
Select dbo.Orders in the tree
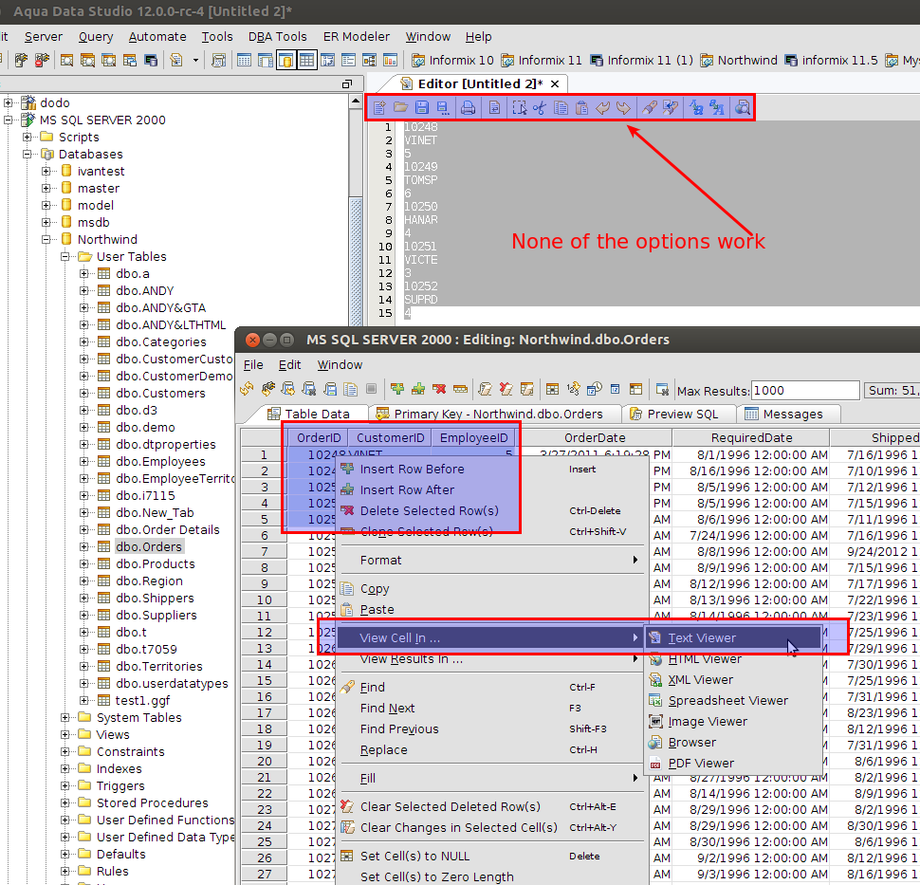(149, 546)
